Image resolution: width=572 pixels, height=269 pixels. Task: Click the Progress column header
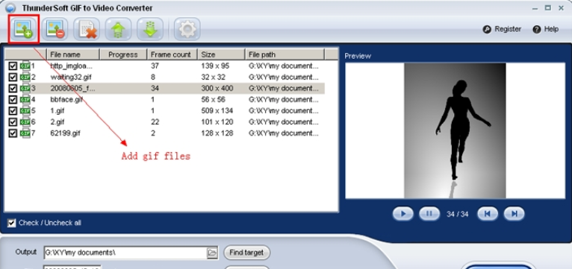click(x=123, y=54)
